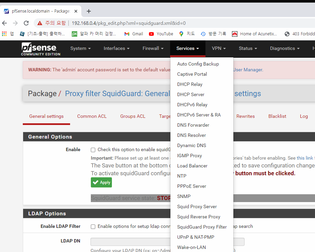Expand the System menu

pyautogui.click(x=81, y=48)
